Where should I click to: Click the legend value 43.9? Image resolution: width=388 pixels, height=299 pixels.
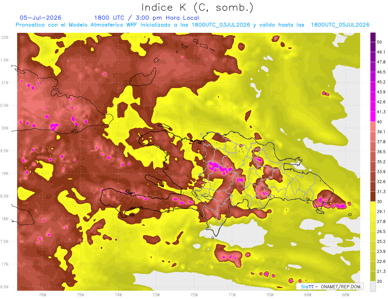point(381,92)
